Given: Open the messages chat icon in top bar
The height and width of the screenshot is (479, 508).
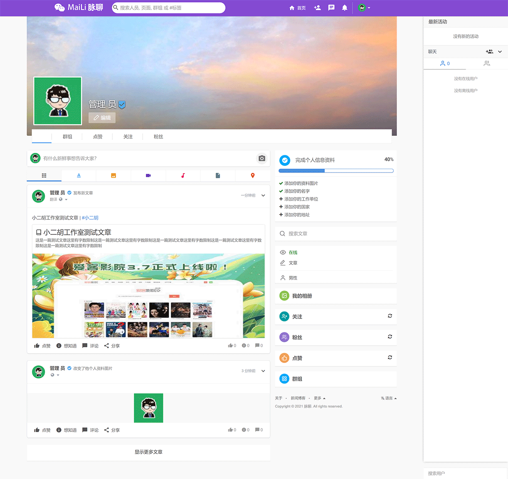Looking at the screenshot, I should coord(331,7).
